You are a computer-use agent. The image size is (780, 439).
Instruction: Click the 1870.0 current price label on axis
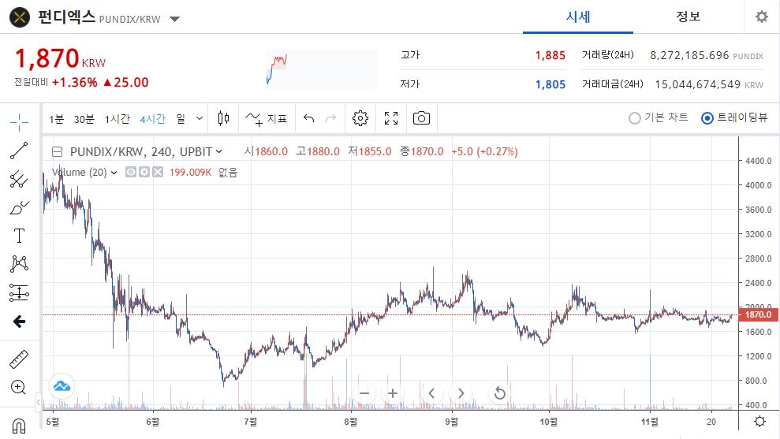pos(757,314)
